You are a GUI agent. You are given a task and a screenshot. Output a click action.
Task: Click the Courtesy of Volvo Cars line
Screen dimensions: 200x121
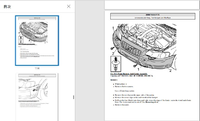click(x=132, y=76)
